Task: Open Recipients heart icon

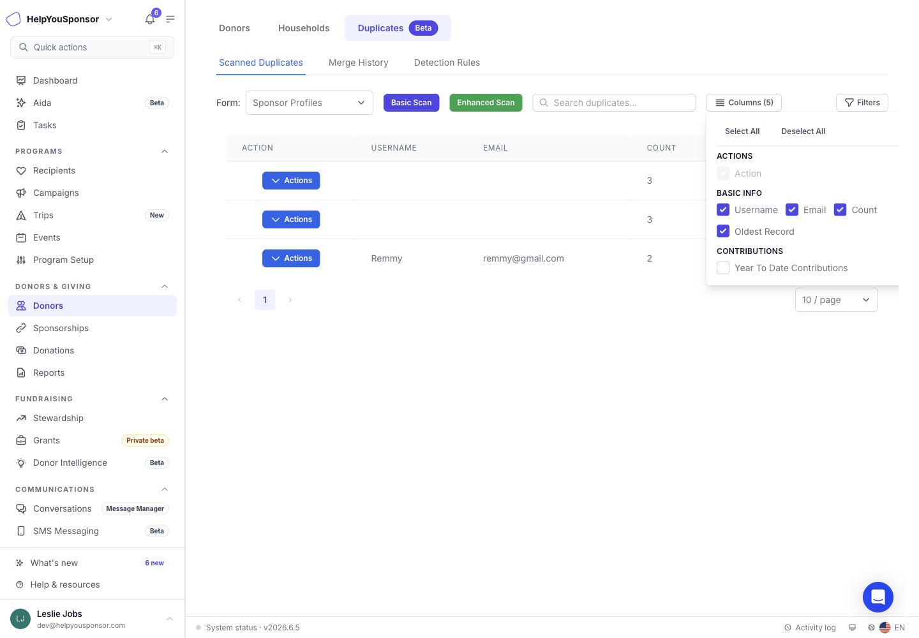Action: [x=21, y=170]
